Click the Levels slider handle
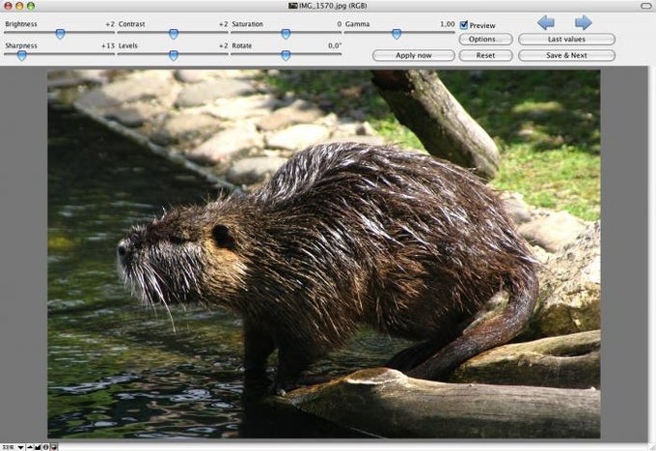Viewport: 656px width, 451px height. pyautogui.click(x=174, y=55)
